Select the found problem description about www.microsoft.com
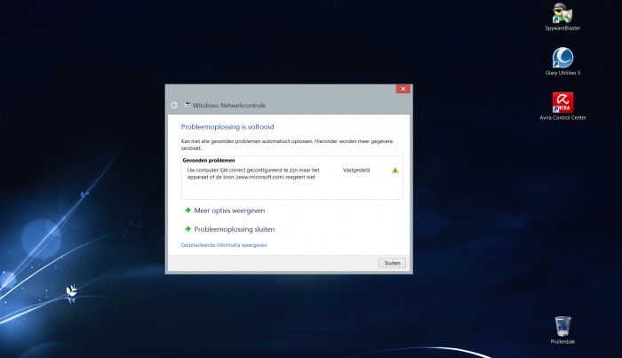Viewport: 622px width, 358px height. click(x=253, y=173)
